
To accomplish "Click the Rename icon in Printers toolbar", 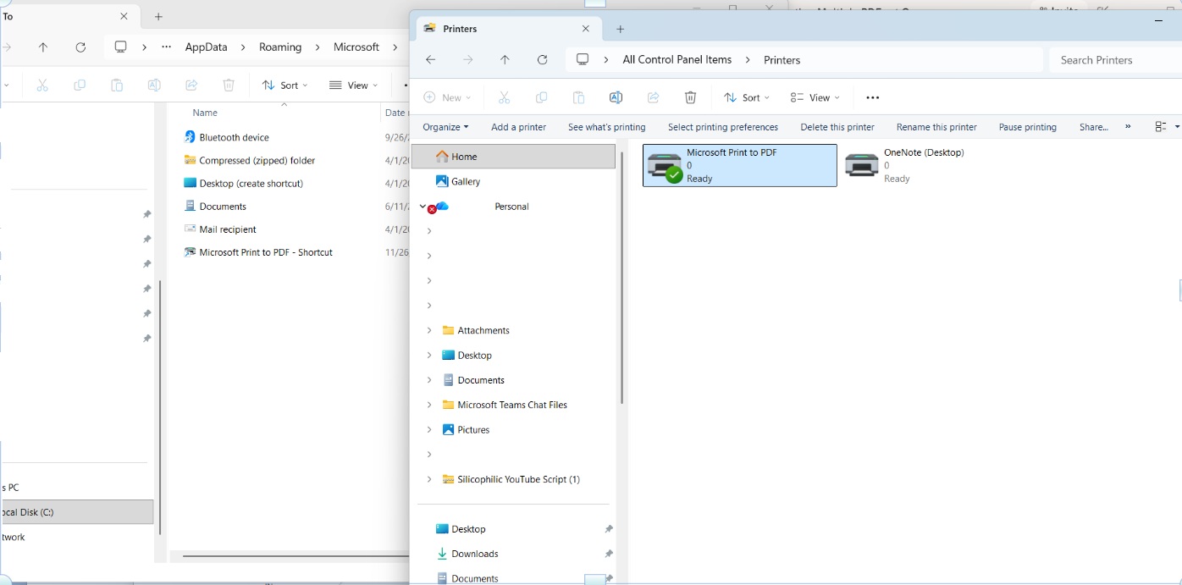I will [616, 97].
